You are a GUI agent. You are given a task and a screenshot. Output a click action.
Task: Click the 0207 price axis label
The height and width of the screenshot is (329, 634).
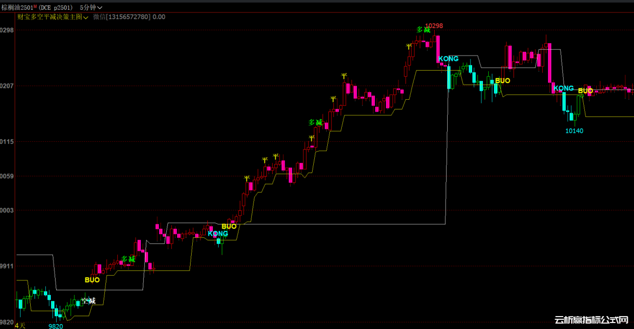7,86
